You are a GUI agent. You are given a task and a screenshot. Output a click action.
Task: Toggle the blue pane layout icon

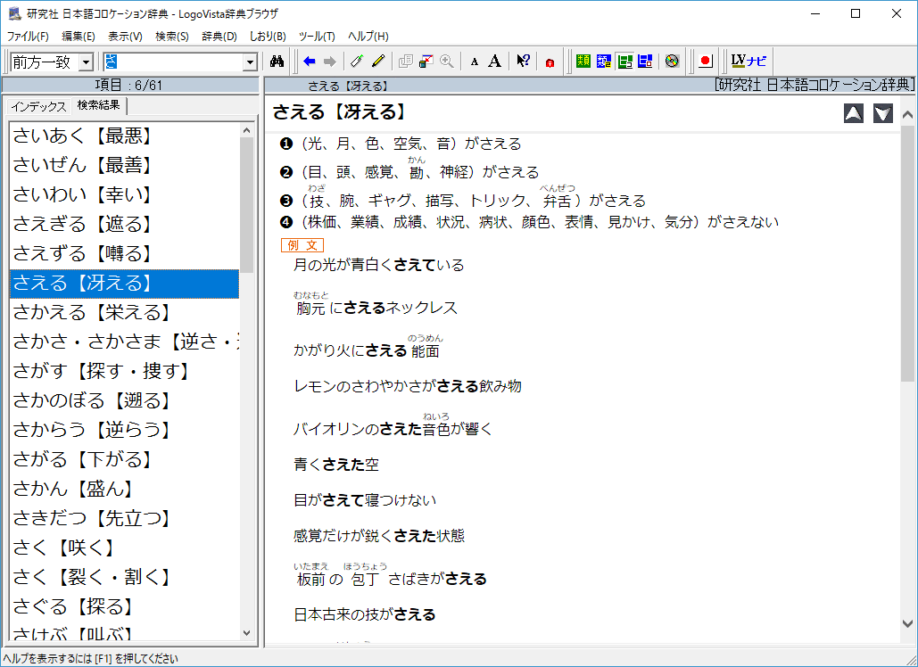point(645,61)
